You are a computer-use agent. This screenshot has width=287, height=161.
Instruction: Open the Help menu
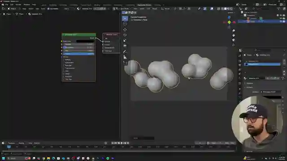34,4
